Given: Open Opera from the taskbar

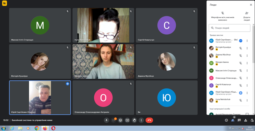Looking at the screenshot, I should (53, 128).
